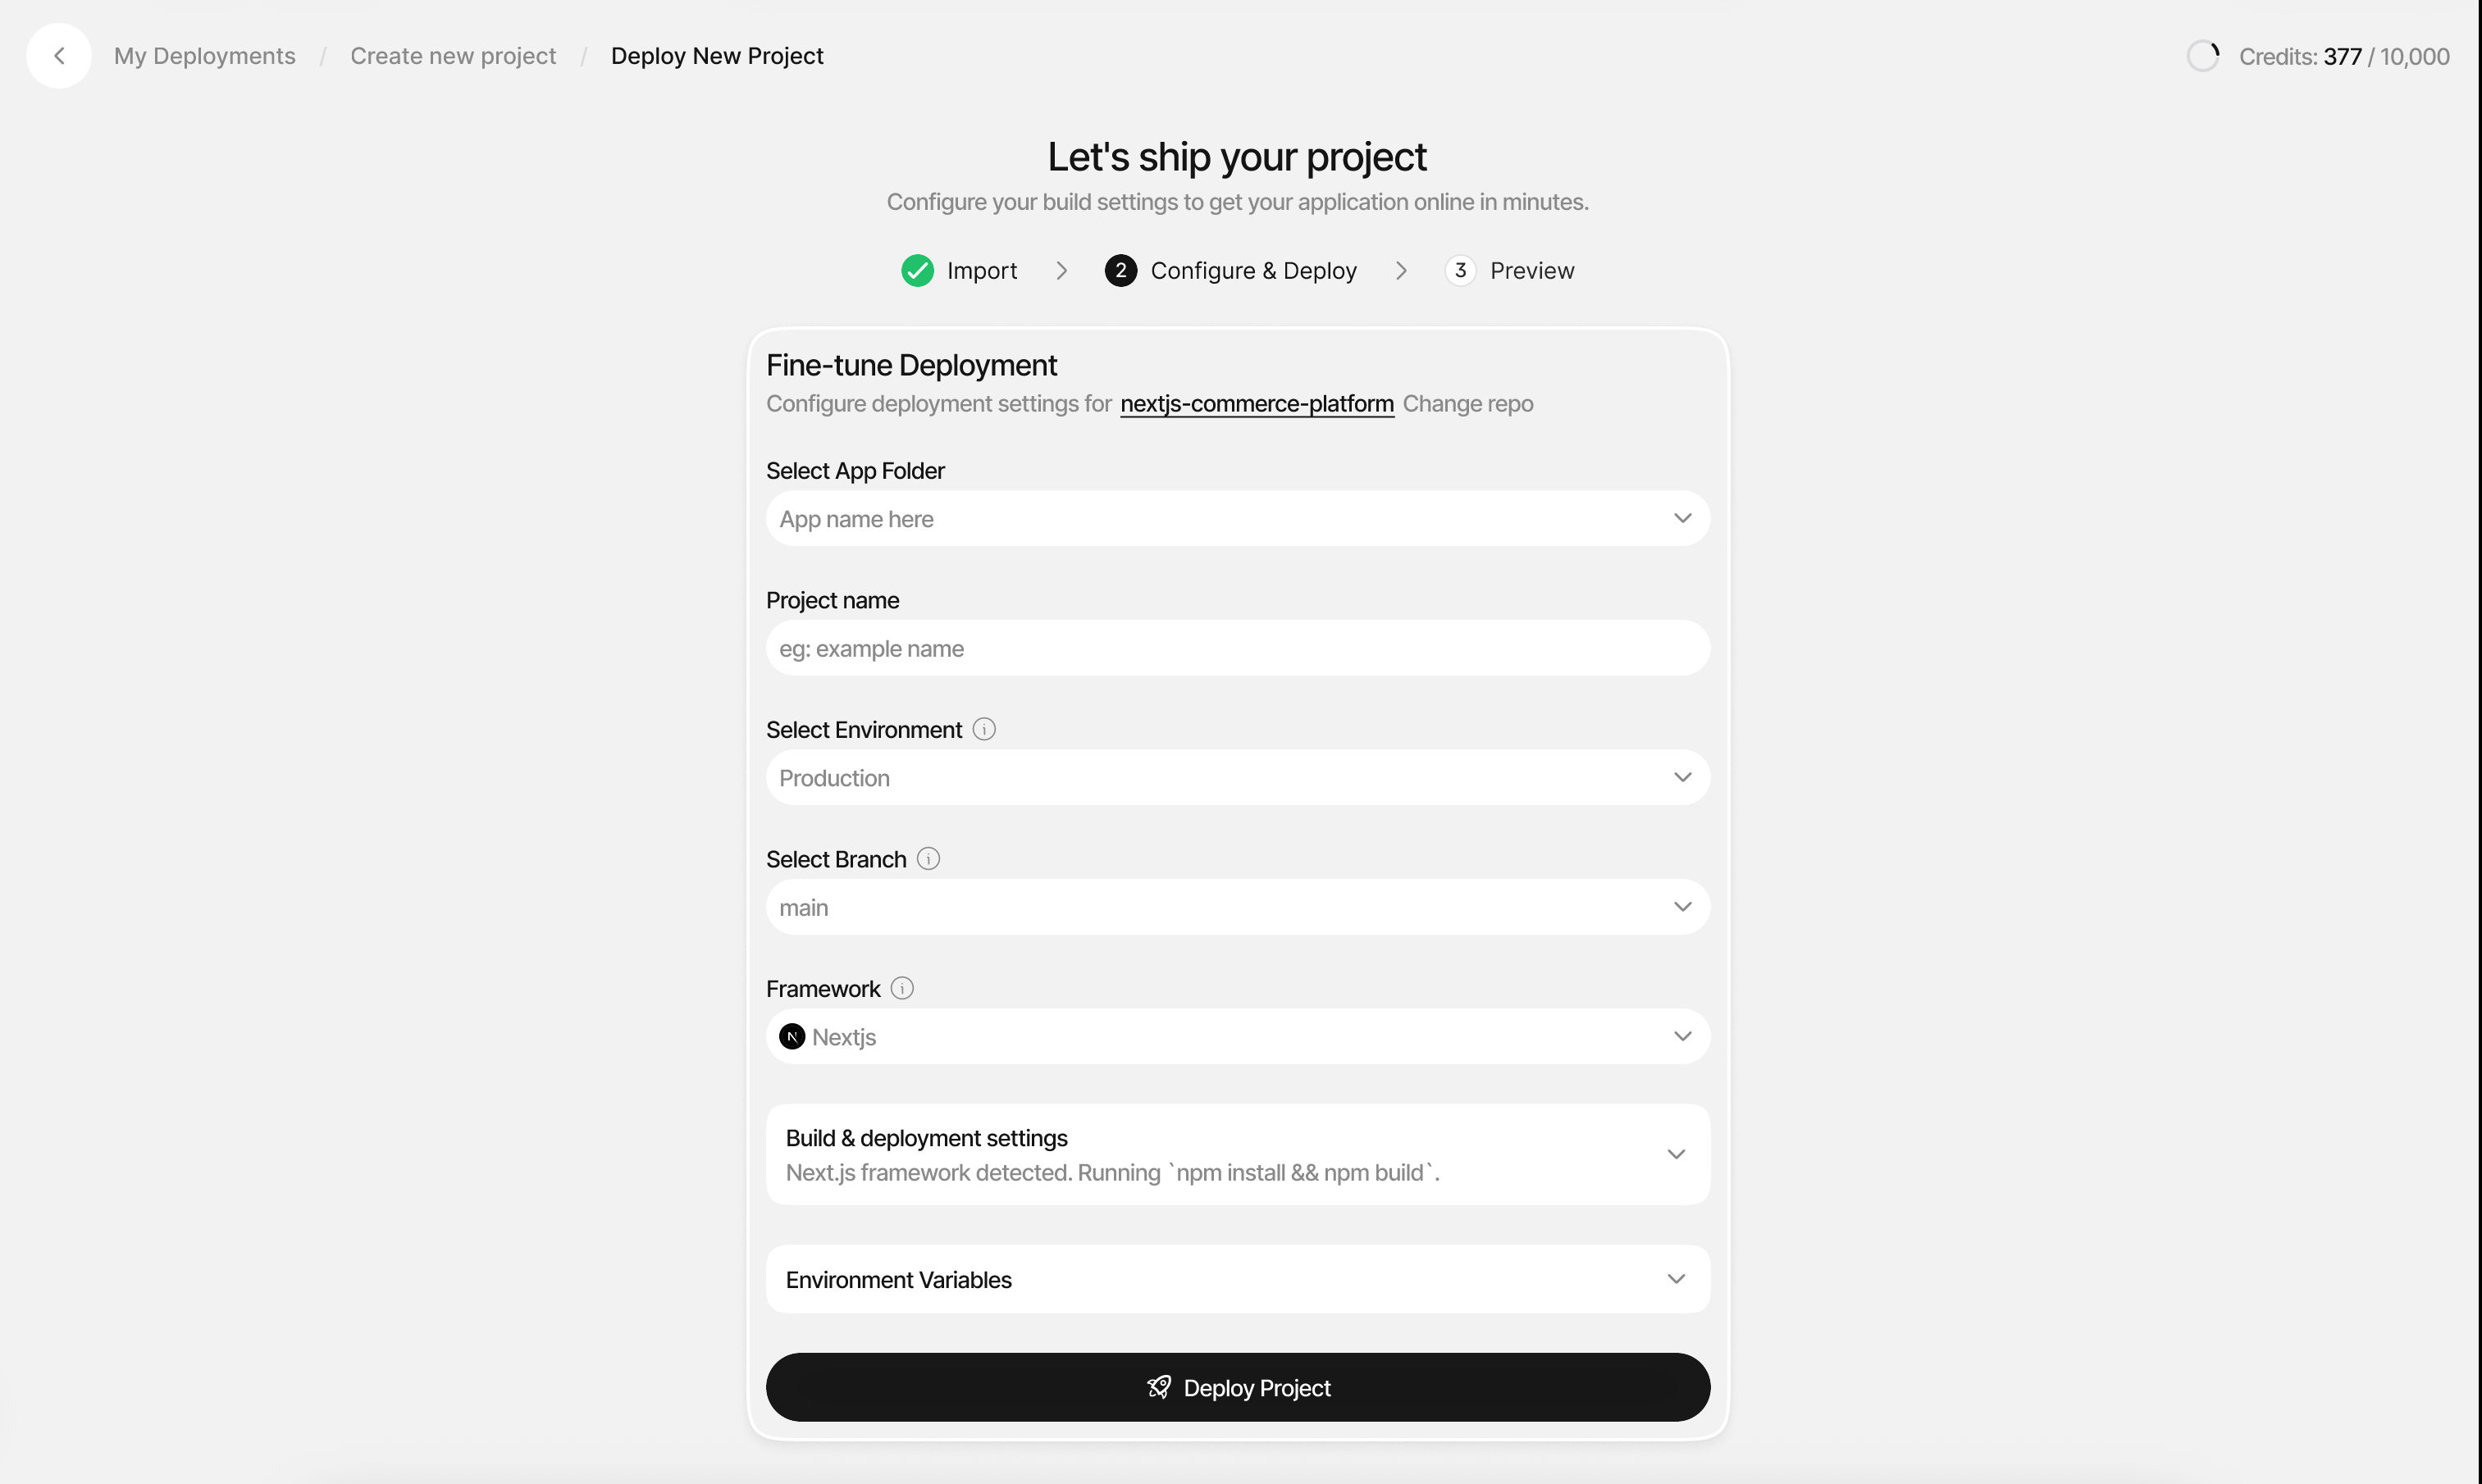Click the Preview step

pyautogui.click(x=1530, y=271)
